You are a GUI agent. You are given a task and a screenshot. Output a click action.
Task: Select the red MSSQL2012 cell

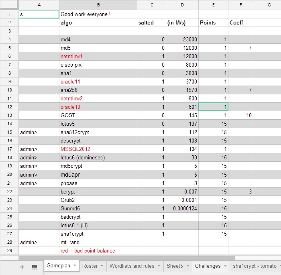tap(98, 149)
